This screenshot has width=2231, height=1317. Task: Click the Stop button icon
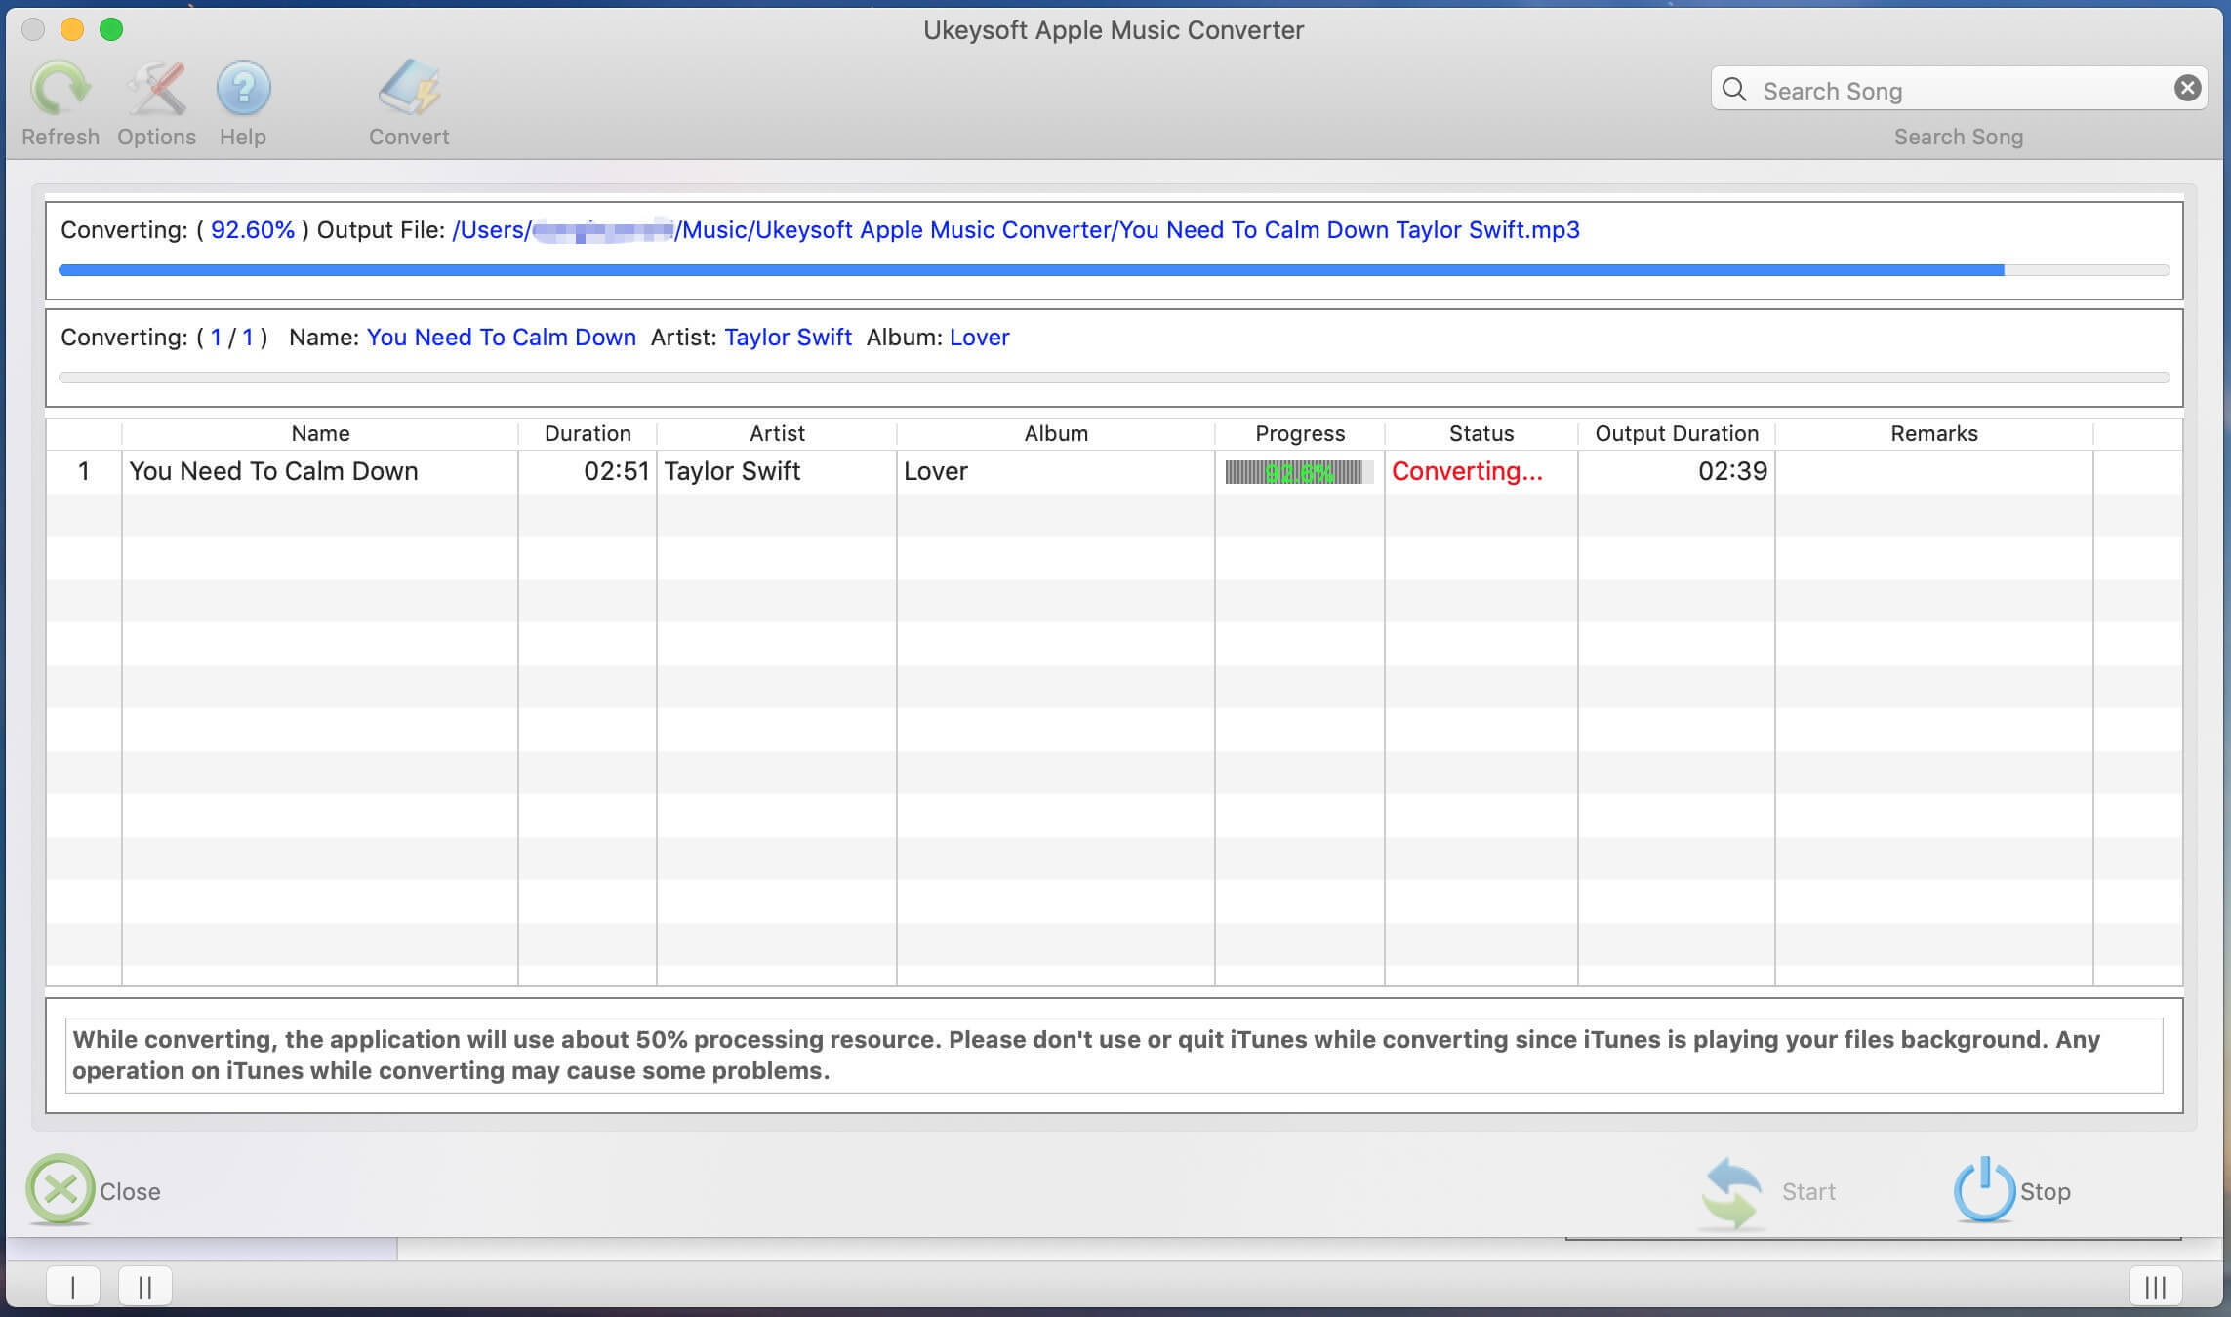coord(1982,1190)
